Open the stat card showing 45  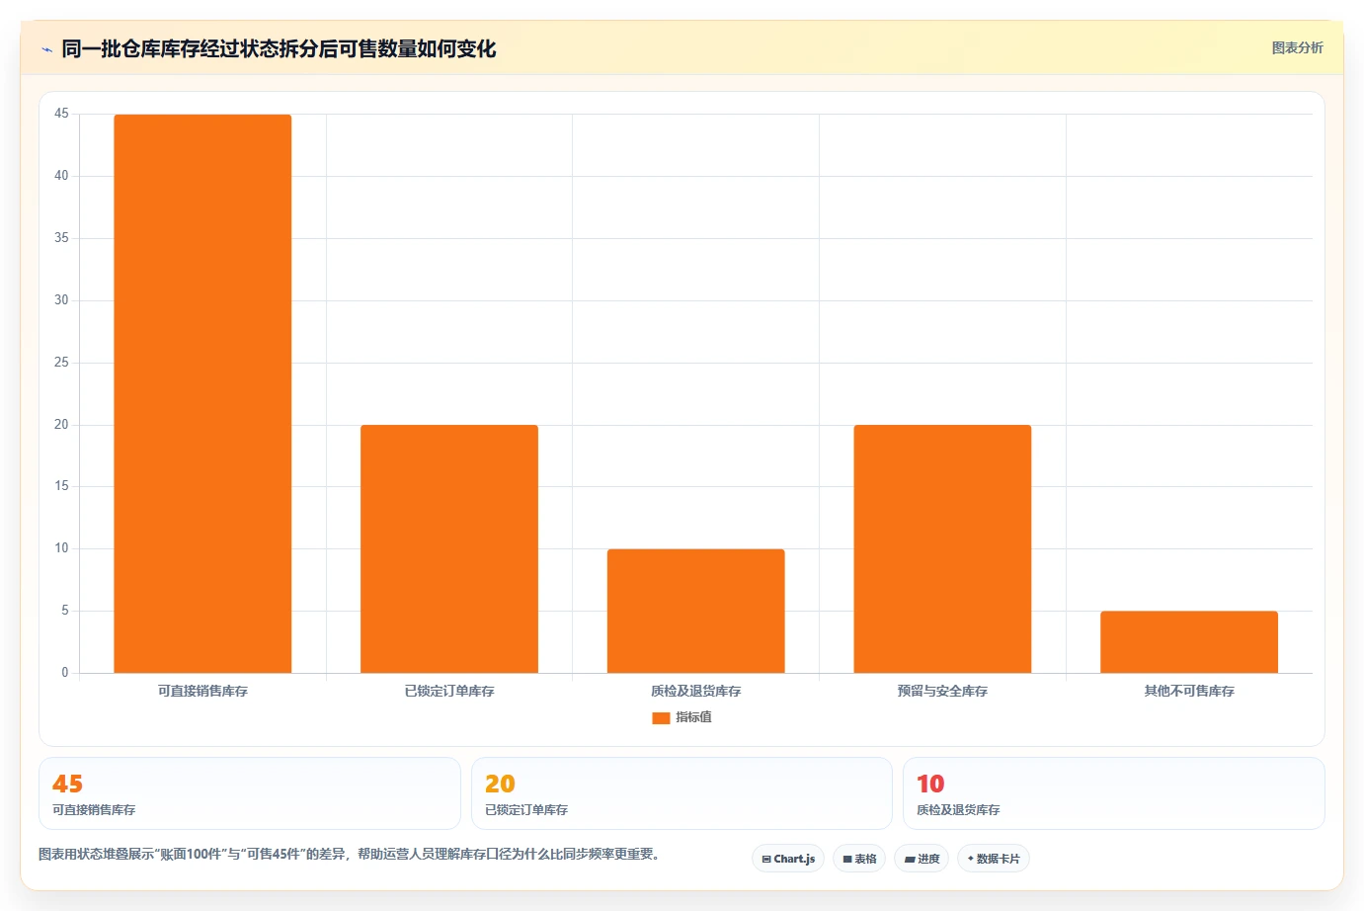click(x=250, y=793)
